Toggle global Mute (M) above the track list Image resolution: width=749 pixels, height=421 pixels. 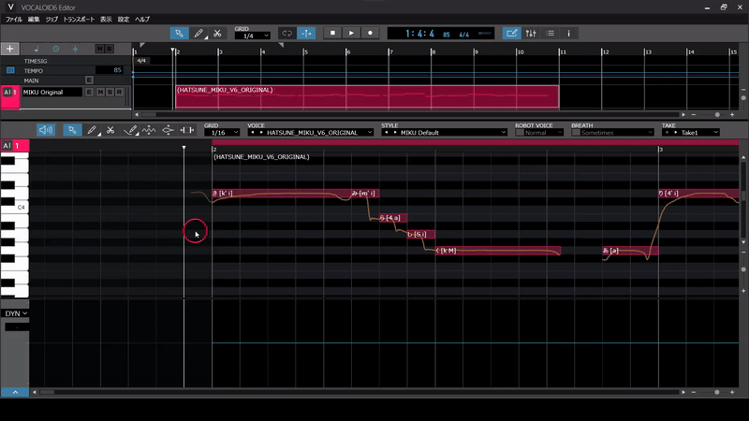[99, 49]
